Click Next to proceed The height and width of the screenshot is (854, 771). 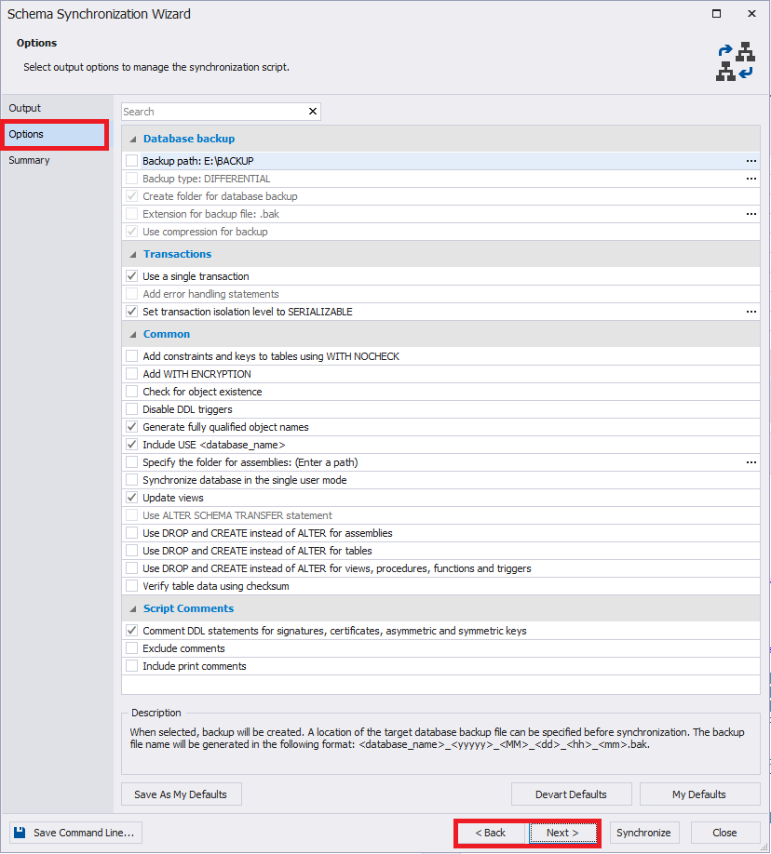click(x=562, y=833)
